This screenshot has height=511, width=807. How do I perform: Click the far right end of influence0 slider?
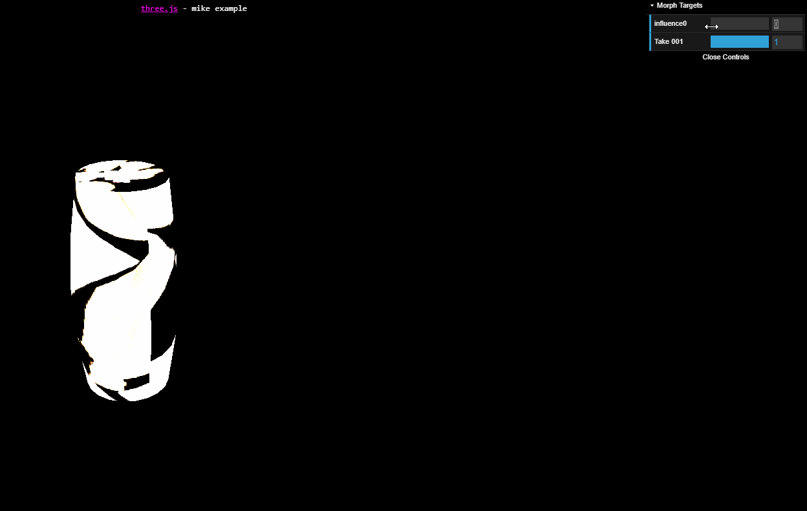768,24
